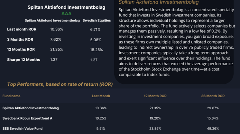Click the Swedish Equities 6.71% value
Image resolution: width=240 pixels, height=134 pixels.
pyautogui.click(x=96, y=29)
